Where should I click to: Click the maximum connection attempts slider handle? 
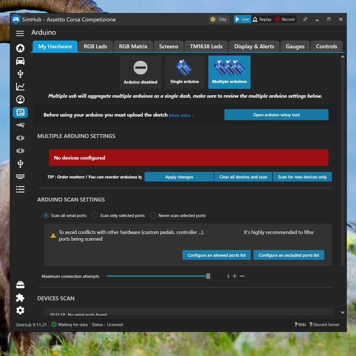click(208, 276)
